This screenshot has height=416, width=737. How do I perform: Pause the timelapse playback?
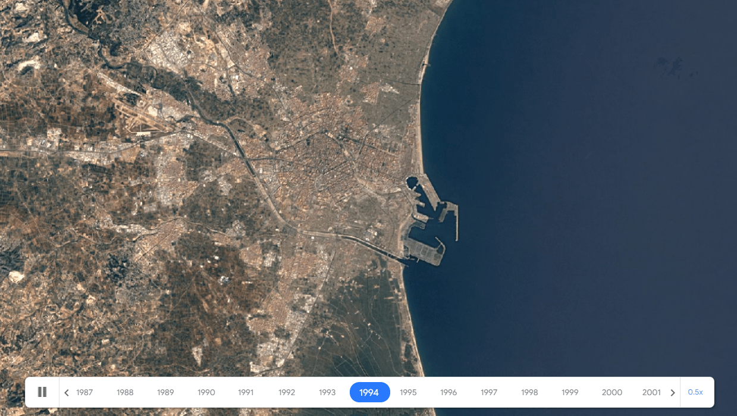(42, 392)
